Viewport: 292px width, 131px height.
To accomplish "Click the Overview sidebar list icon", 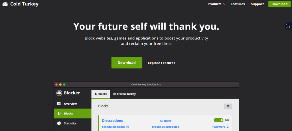I will pos(59,104).
